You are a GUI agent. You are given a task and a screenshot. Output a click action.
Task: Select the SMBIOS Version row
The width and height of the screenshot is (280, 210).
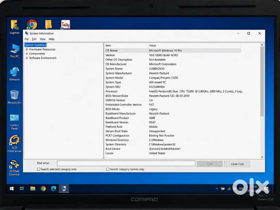tap(173, 100)
